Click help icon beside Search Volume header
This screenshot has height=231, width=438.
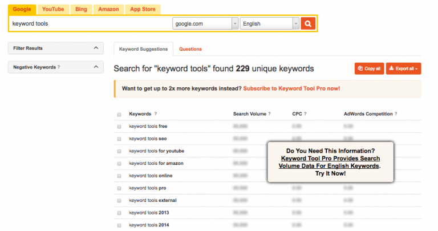tap(269, 114)
